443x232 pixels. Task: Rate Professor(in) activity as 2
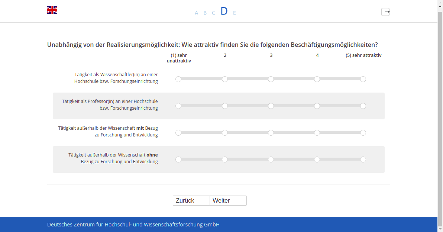[x=224, y=106]
